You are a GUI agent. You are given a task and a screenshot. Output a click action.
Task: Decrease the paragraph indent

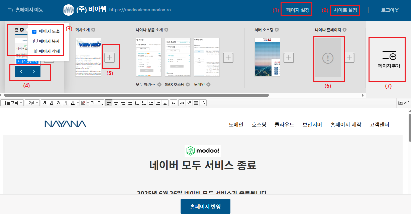[x=151, y=103]
